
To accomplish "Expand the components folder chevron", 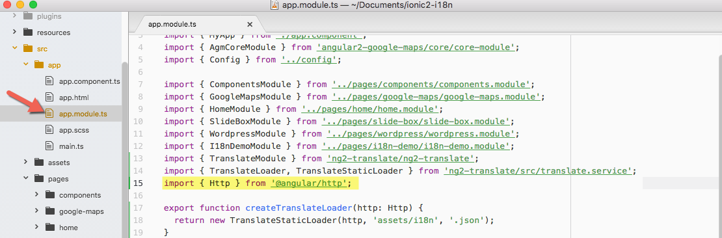I will 36,194.
